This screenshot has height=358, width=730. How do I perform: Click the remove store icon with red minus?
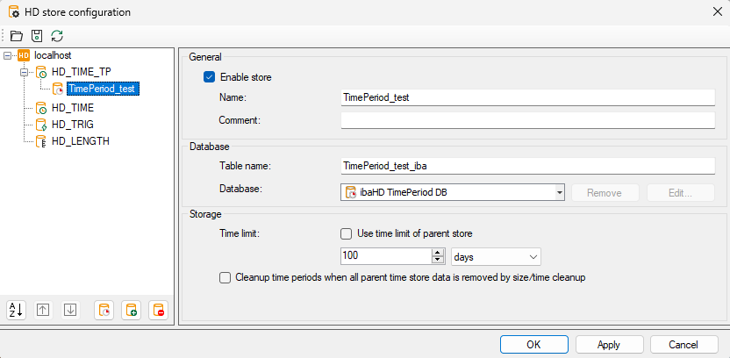pos(158,310)
